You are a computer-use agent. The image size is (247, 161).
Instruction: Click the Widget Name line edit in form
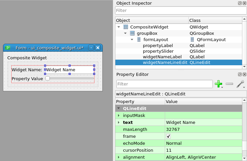pos(69,70)
